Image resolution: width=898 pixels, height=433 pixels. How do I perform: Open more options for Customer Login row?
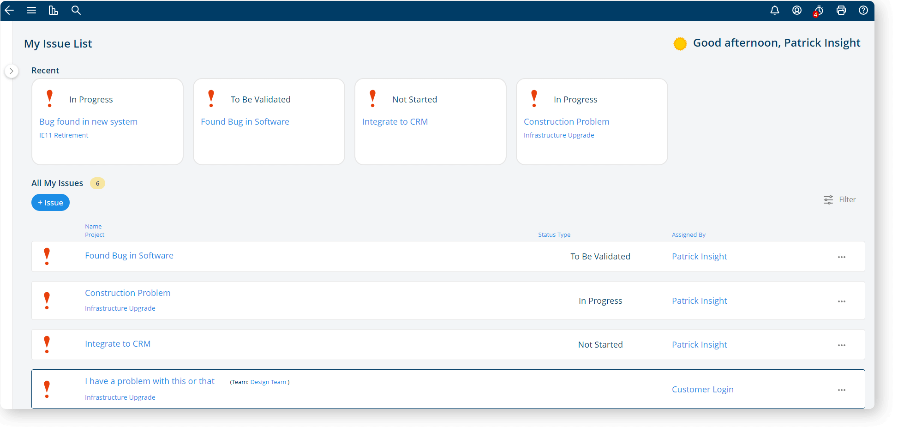click(x=842, y=390)
